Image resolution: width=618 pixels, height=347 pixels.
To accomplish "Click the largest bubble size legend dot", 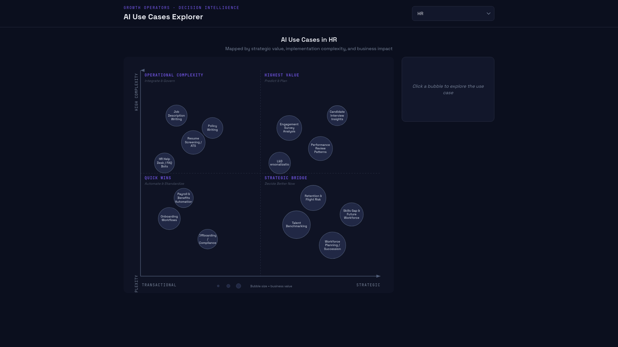I will coord(239,286).
